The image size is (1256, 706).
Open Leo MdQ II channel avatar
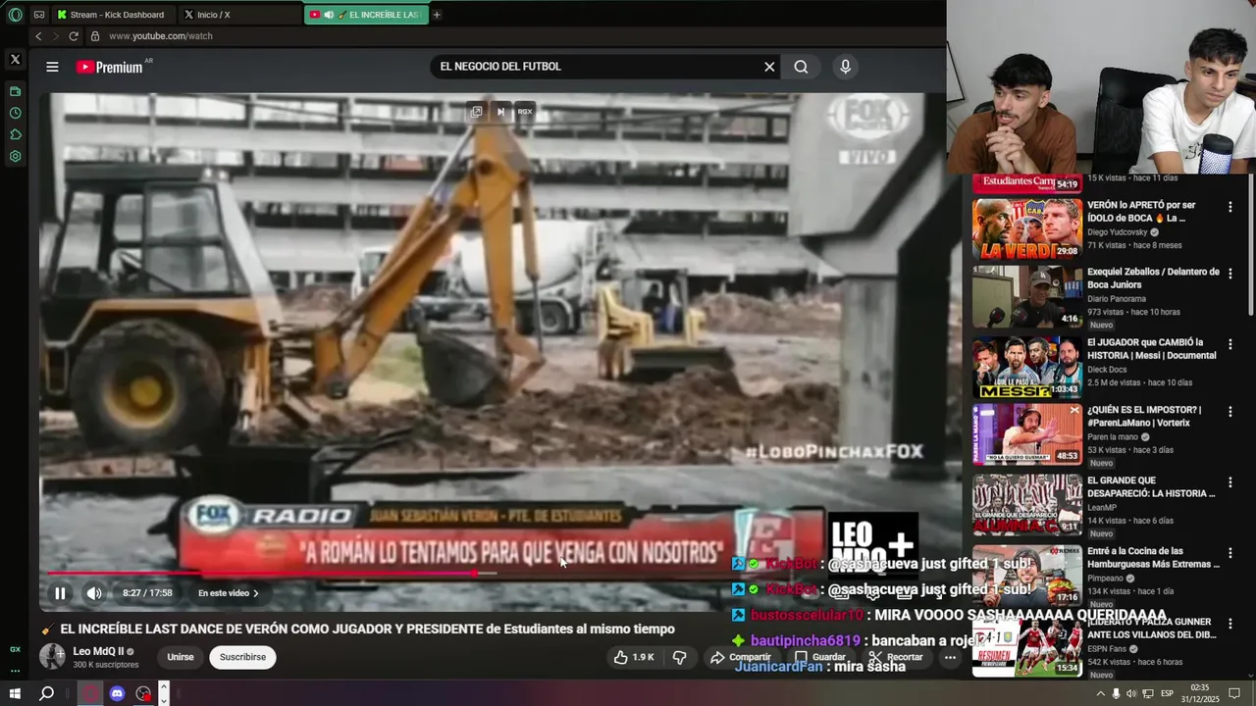coord(52,656)
